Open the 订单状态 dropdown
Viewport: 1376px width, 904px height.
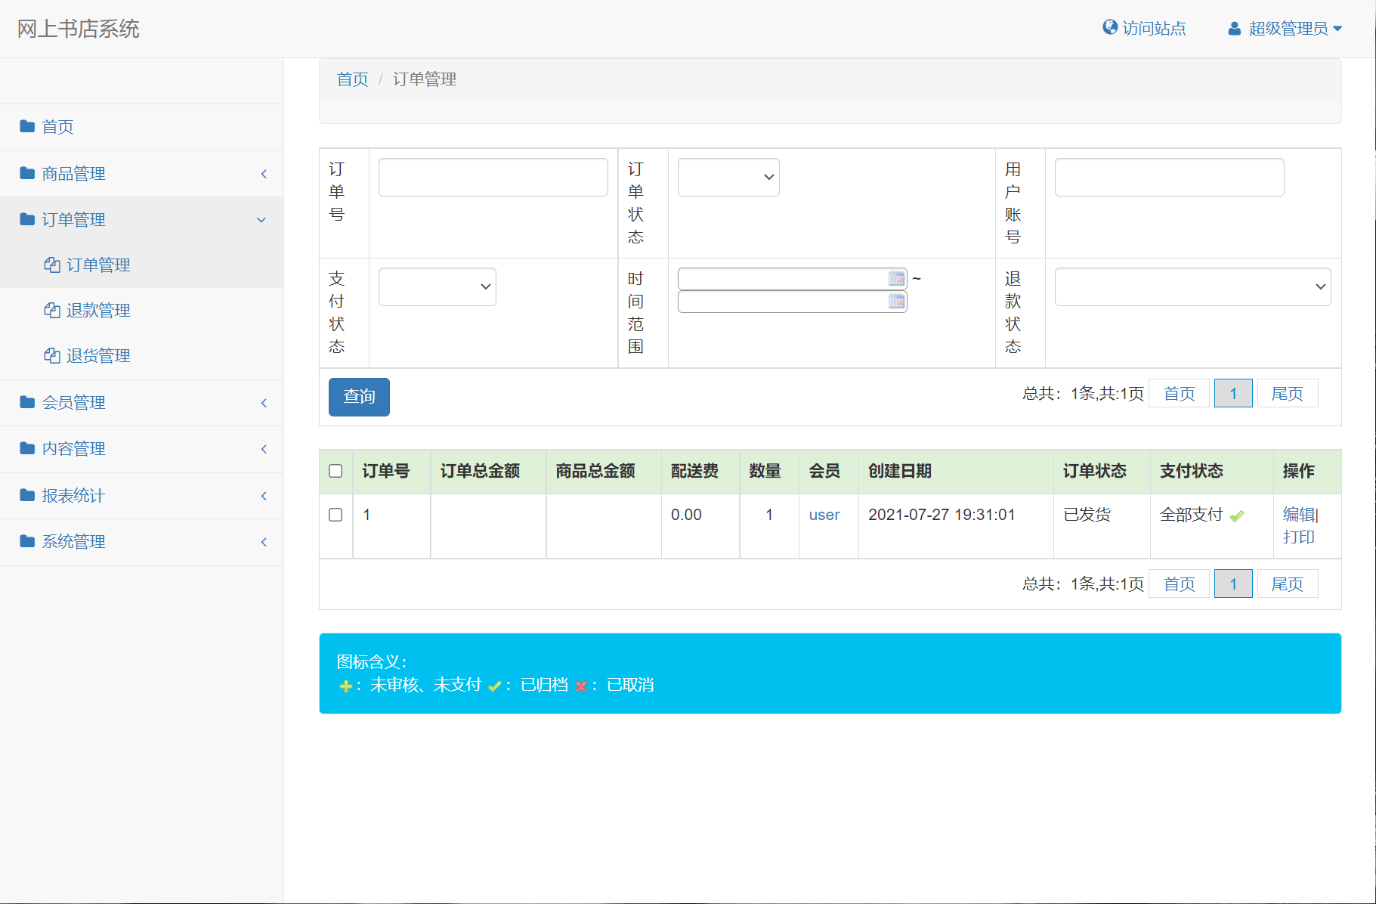pos(727,177)
